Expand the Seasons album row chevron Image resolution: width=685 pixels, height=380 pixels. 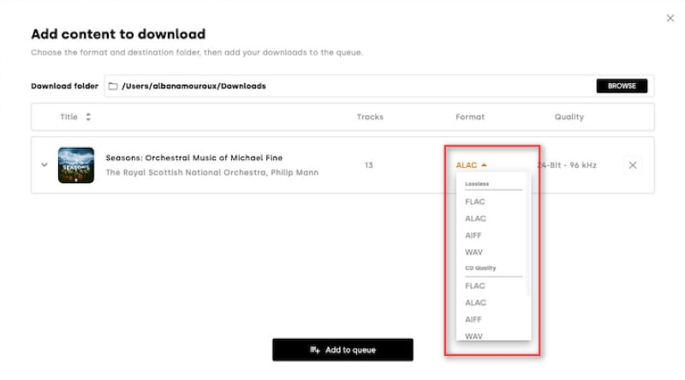click(45, 165)
